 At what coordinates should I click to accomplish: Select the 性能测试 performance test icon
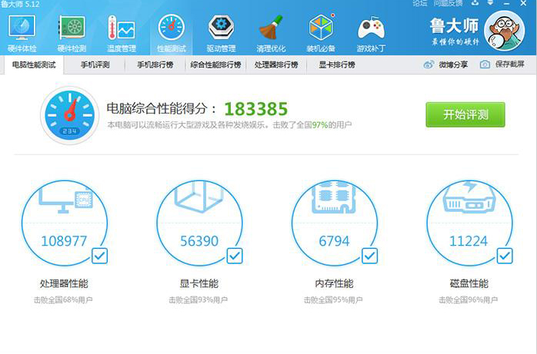172,28
